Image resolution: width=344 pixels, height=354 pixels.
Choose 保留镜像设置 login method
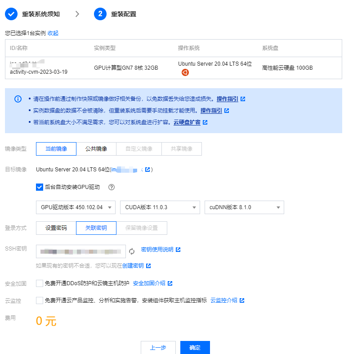(x=142, y=228)
